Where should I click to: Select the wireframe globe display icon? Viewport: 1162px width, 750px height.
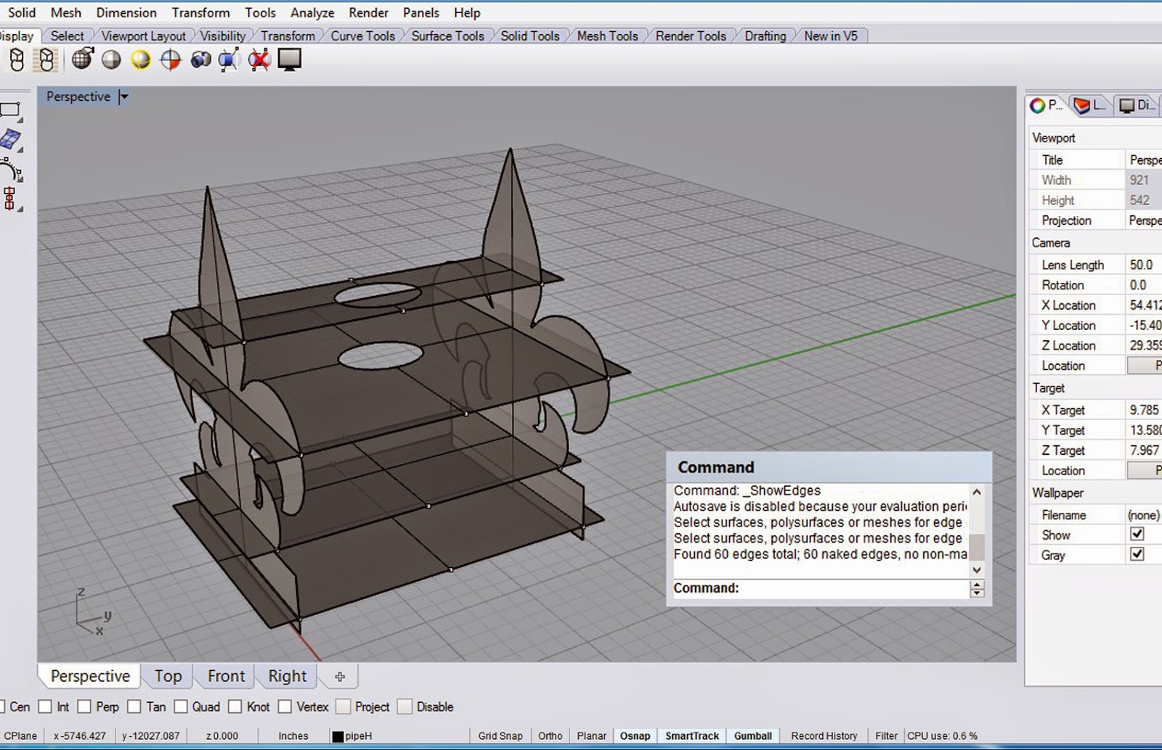pyautogui.click(x=82, y=59)
